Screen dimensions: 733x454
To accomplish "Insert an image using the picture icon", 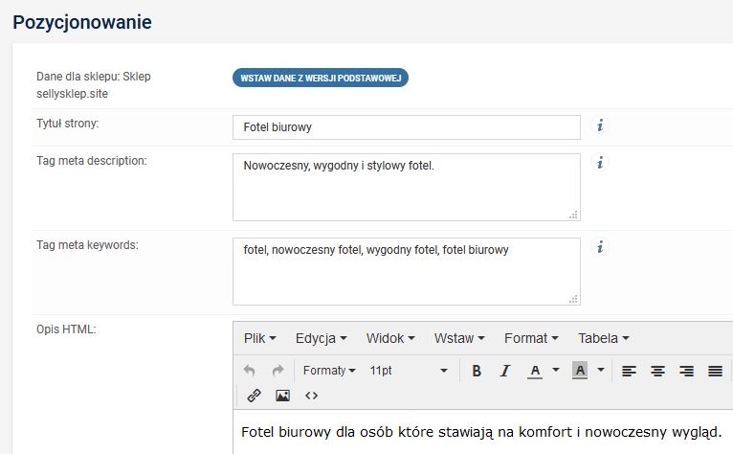I will pos(282,395).
